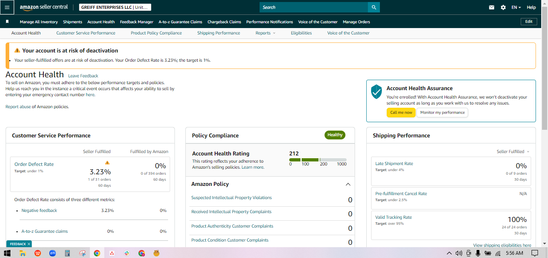The height and width of the screenshot is (258, 548).
Task: Click the Order Defect Rate warning icon
Action: (107, 162)
